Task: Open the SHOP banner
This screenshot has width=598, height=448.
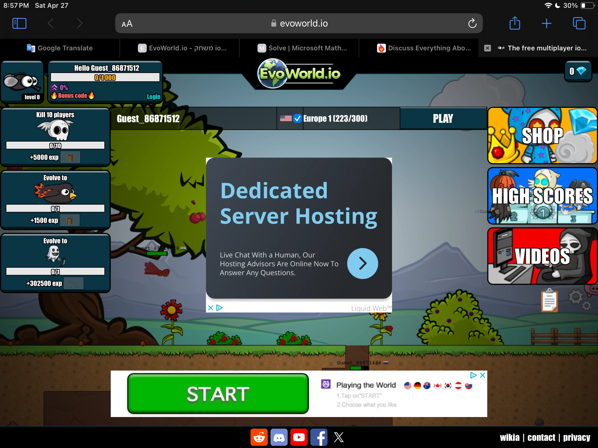Action: coord(542,136)
